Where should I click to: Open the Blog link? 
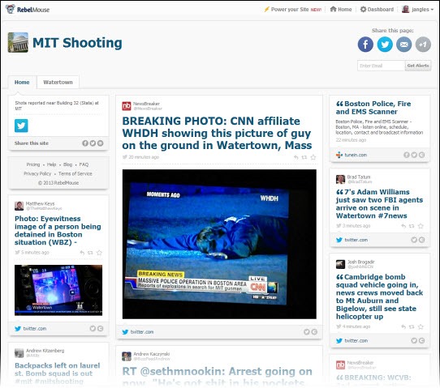[x=67, y=164]
